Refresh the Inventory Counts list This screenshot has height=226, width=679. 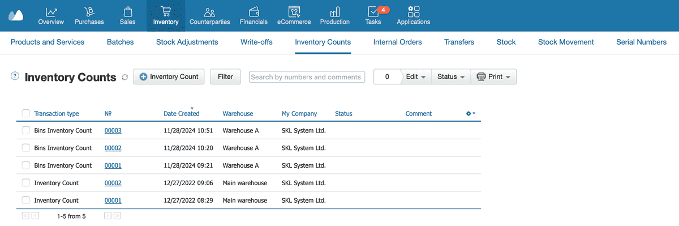tap(125, 77)
